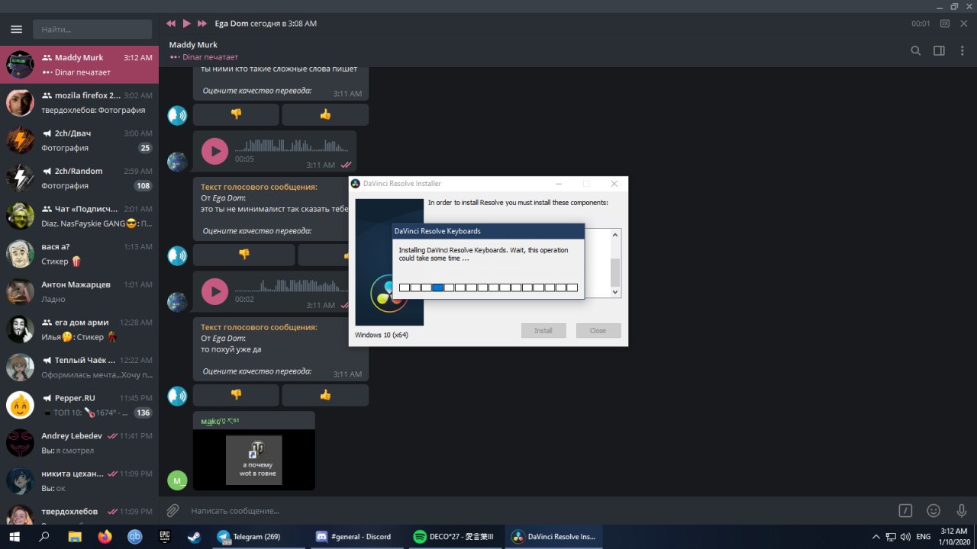Open the 'никита цехан...' chat

pos(79,480)
